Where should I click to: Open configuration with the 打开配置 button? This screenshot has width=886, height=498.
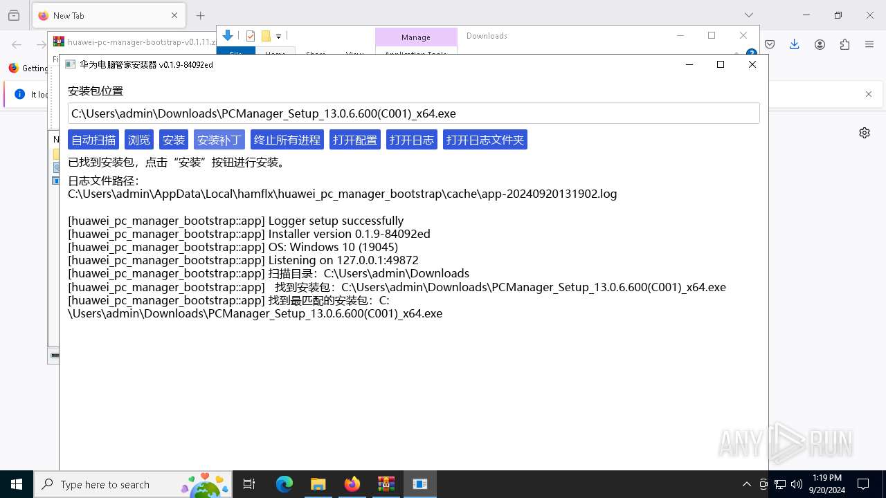point(355,140)
